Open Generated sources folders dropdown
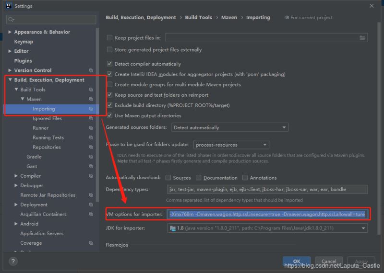Screen dimensions: 384x273 tap(230, 127)
